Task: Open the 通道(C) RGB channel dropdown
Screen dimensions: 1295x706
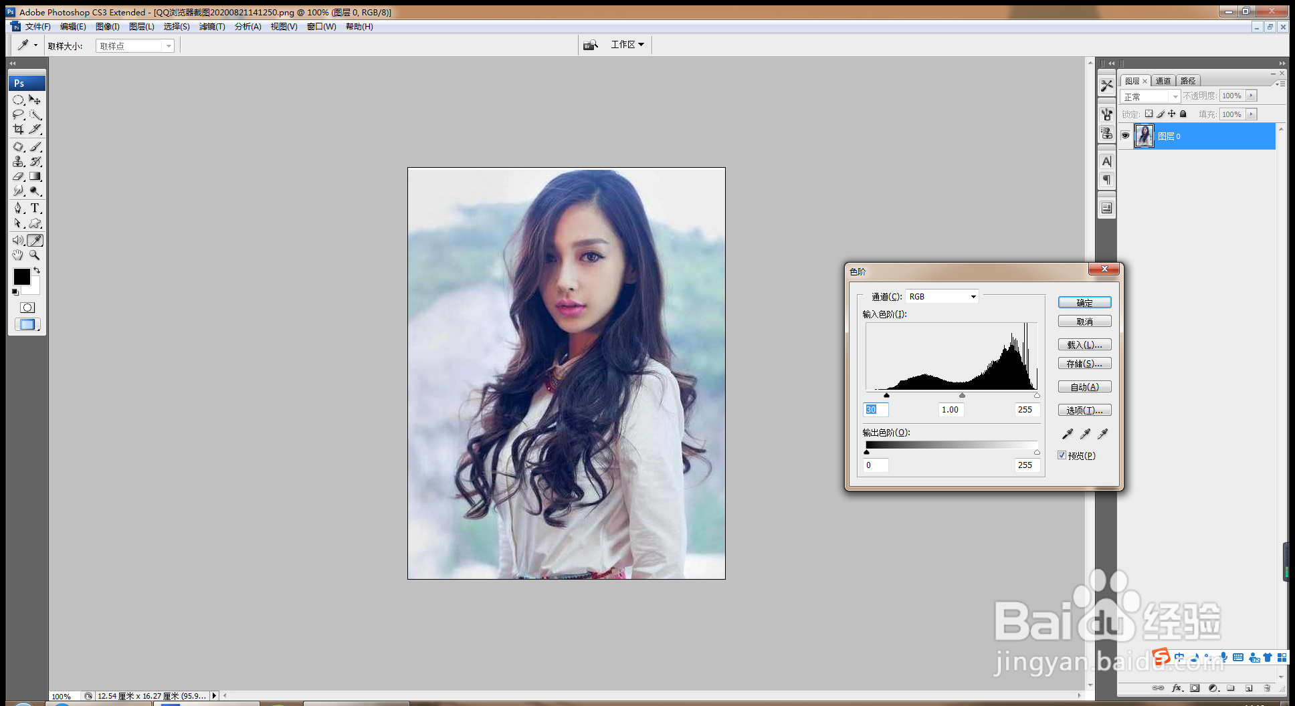Action: 942,296
